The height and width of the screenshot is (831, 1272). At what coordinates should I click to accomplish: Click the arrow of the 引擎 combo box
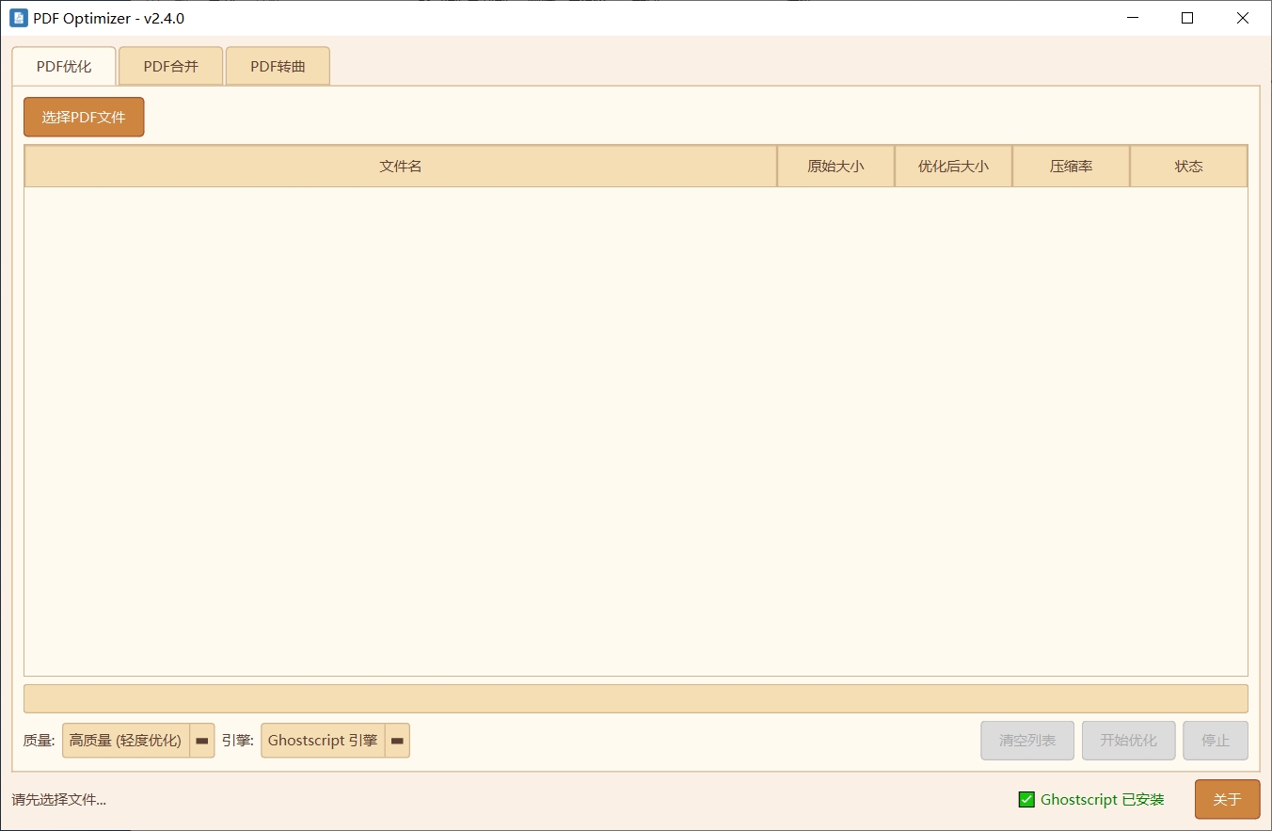[x=397, y=741]
